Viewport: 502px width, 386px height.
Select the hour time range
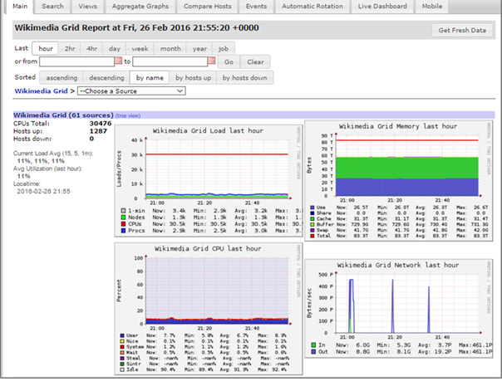[46, 49]
